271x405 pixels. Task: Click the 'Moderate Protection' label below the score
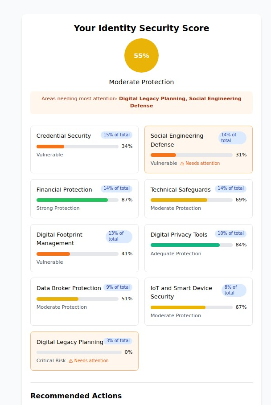coord(141,82)
